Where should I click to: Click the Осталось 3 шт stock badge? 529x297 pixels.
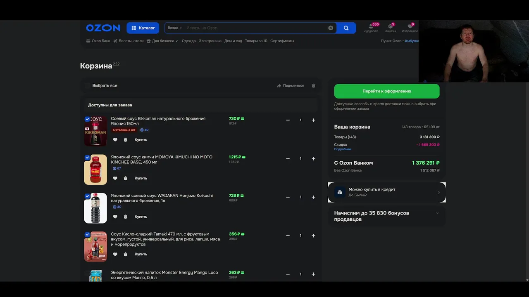click(124, 130)
